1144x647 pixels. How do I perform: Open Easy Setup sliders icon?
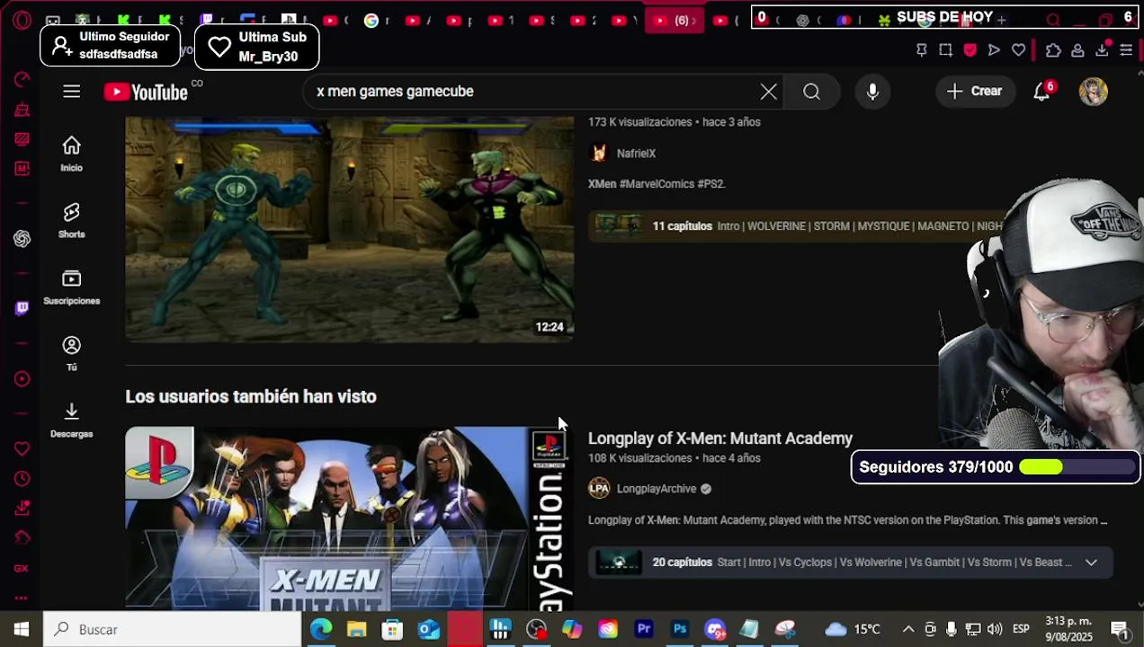pyautogui.click(x=1126, y=50)
